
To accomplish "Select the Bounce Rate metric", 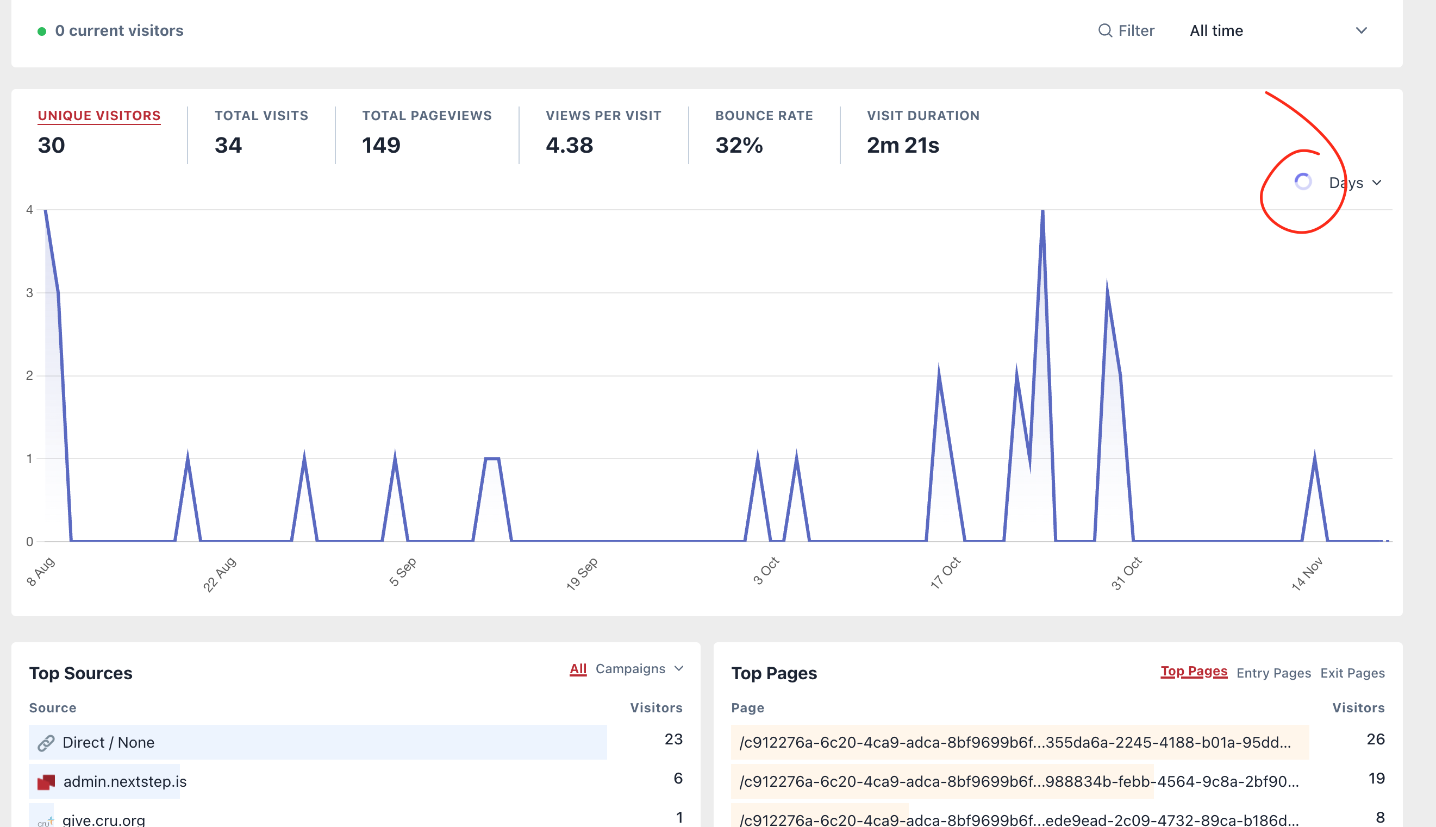I will pyautogui.click(x=764, y=132).
